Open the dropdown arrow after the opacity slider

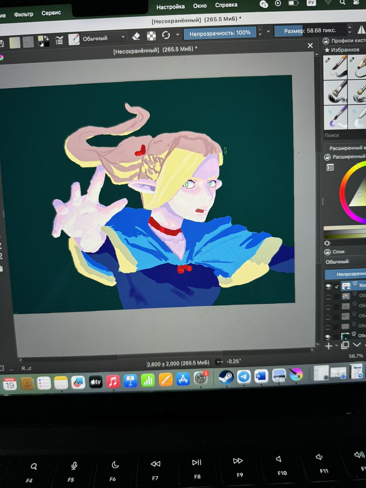click(268, 32)
